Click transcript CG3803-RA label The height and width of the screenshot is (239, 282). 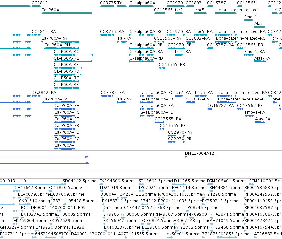(x=197, y=38)
